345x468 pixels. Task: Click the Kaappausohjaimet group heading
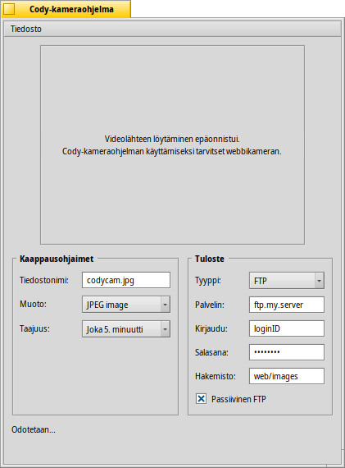[x=57, y=259]
